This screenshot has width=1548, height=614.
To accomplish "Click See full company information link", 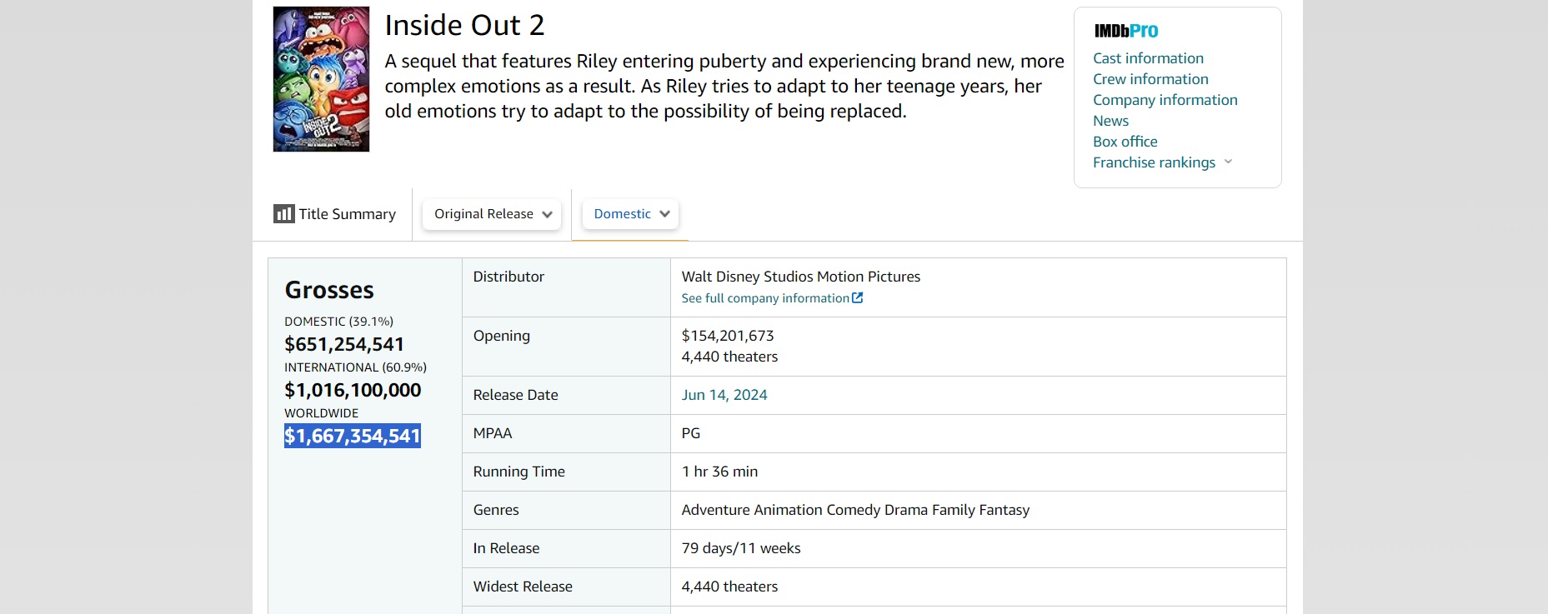I will (765, 298).
